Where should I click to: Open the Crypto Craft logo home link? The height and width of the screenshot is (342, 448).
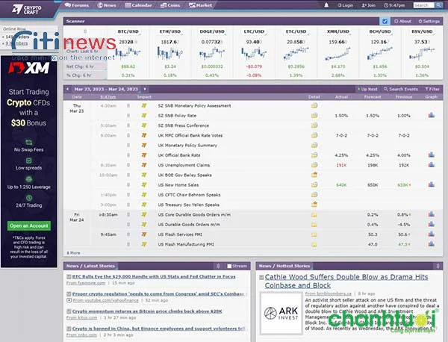coord(27,9)
